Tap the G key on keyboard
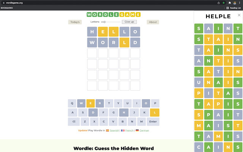The height and width of the screenshot is (152, 243). point(114,112)
